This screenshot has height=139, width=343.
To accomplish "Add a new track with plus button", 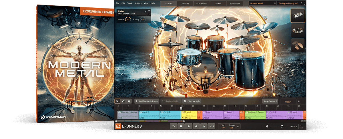I will [299, 101].
